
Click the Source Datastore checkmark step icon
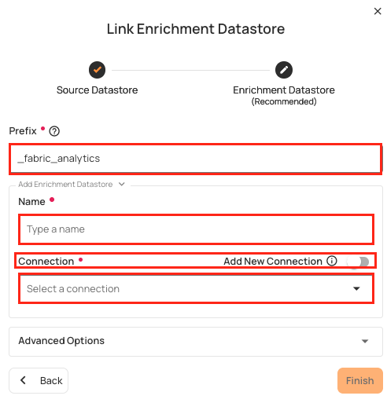click(97, 70)
